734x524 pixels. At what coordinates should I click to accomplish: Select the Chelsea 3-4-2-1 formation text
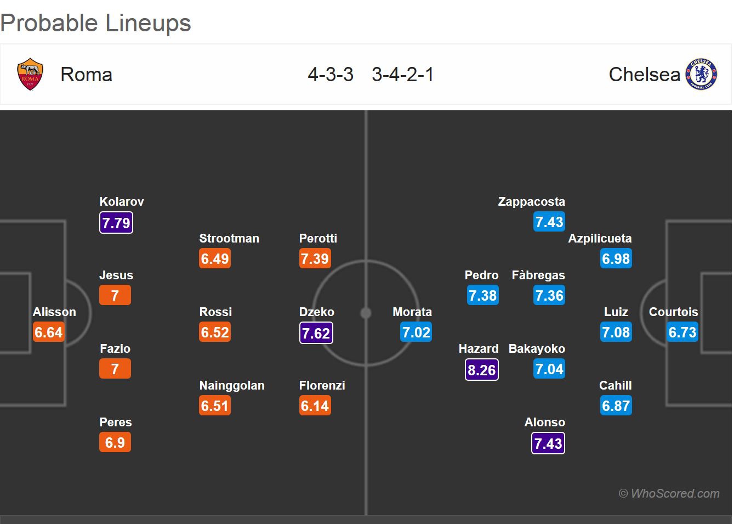pos(403,74)
